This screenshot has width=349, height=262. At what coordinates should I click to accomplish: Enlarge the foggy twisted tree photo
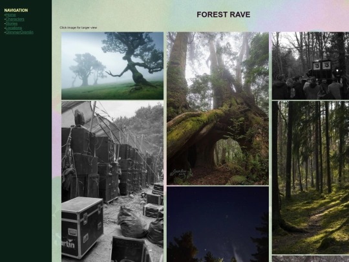(112, 66)
